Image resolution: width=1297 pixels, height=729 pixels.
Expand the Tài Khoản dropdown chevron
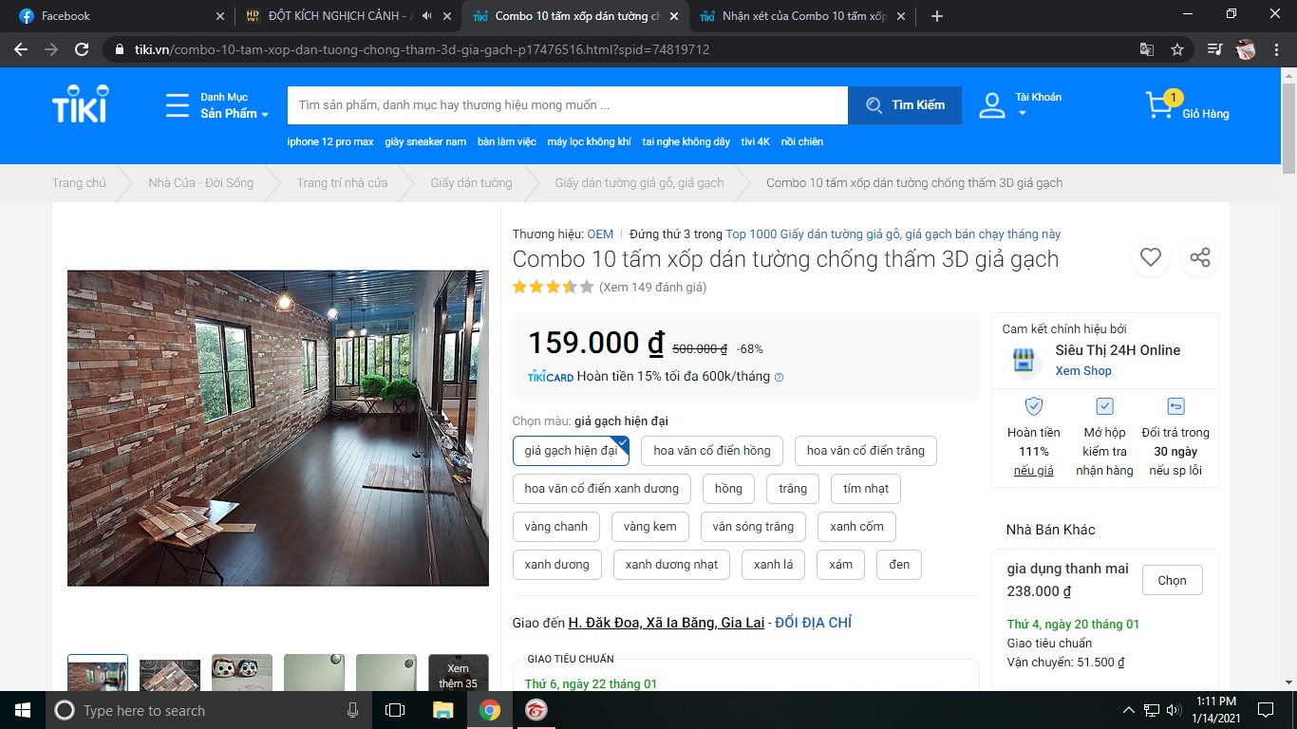point(1022,112)
